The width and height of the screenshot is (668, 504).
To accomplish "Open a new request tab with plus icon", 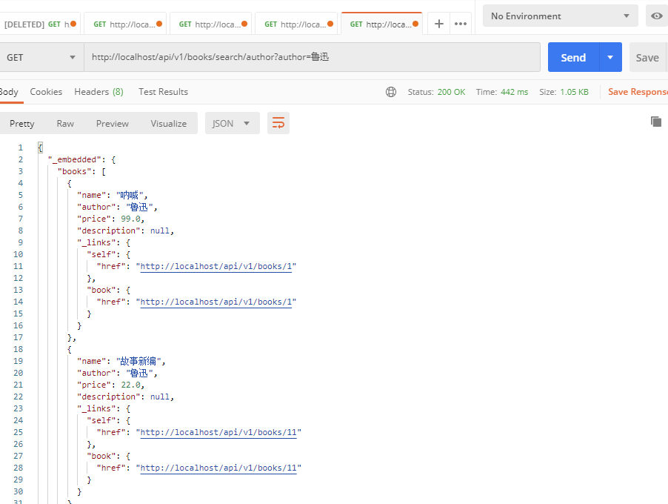I will click(x=438, y=24).
